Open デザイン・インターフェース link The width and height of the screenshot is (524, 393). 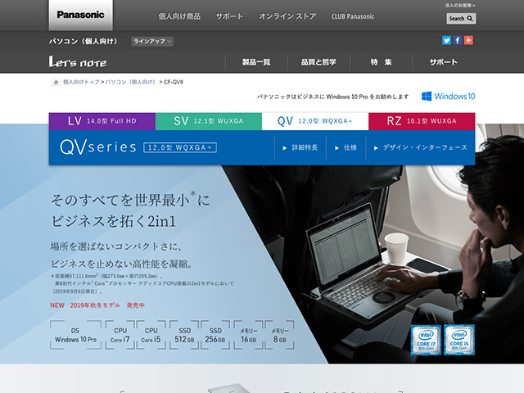click(421, 147)
